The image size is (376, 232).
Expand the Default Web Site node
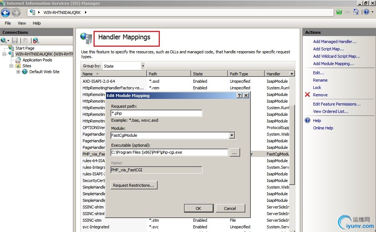[x=18, y=72]
